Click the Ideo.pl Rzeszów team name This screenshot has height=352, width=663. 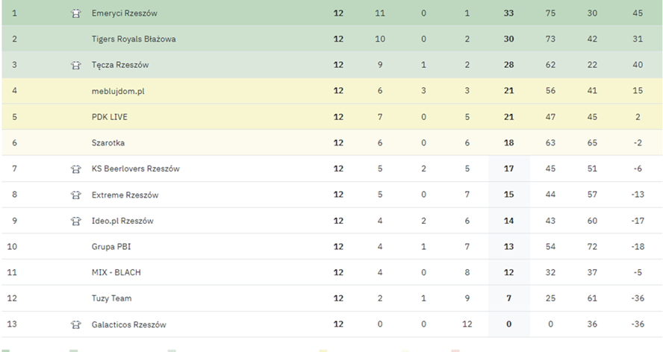122,221
